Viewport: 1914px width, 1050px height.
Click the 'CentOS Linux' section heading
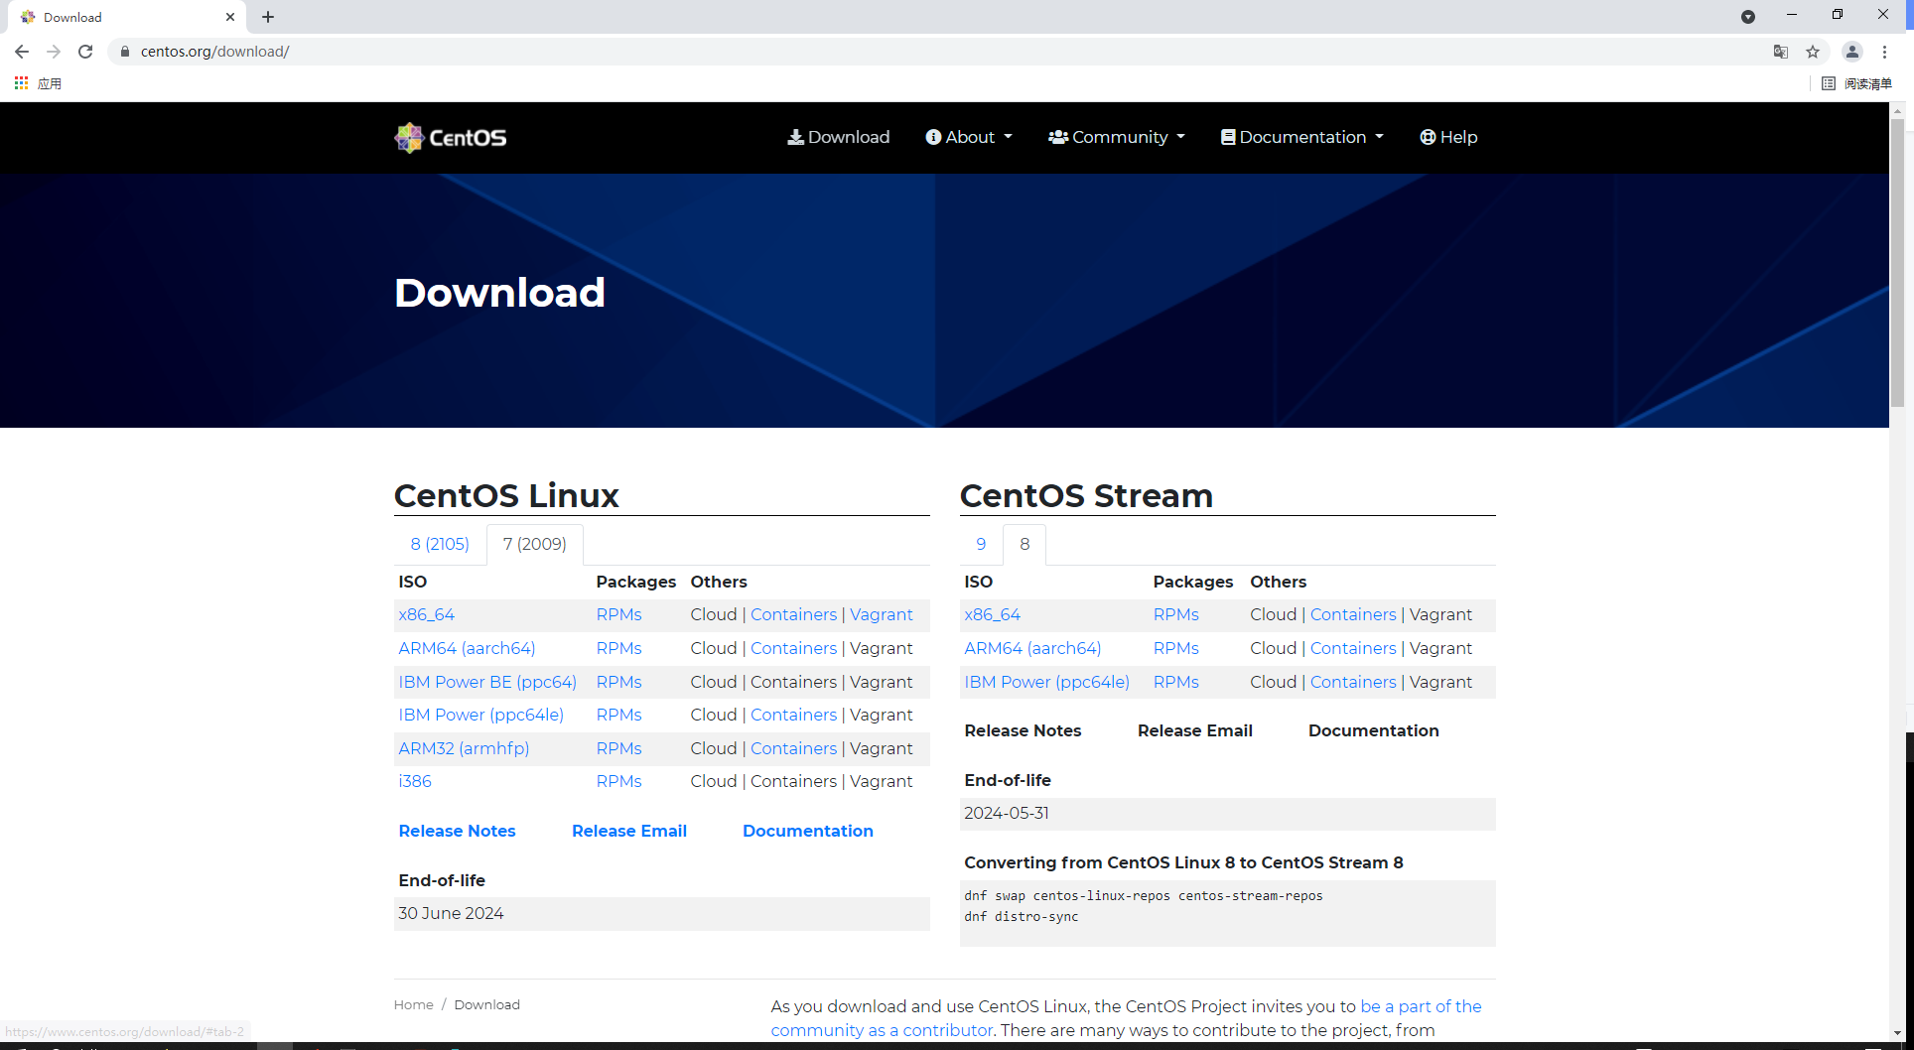506,495
